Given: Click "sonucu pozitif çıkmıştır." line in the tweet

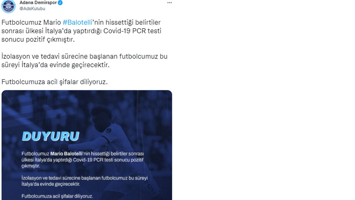Looking at the screenshot, I should click(38, 39).
